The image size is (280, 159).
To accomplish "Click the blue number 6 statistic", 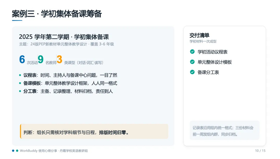I will tap(22, 59).
